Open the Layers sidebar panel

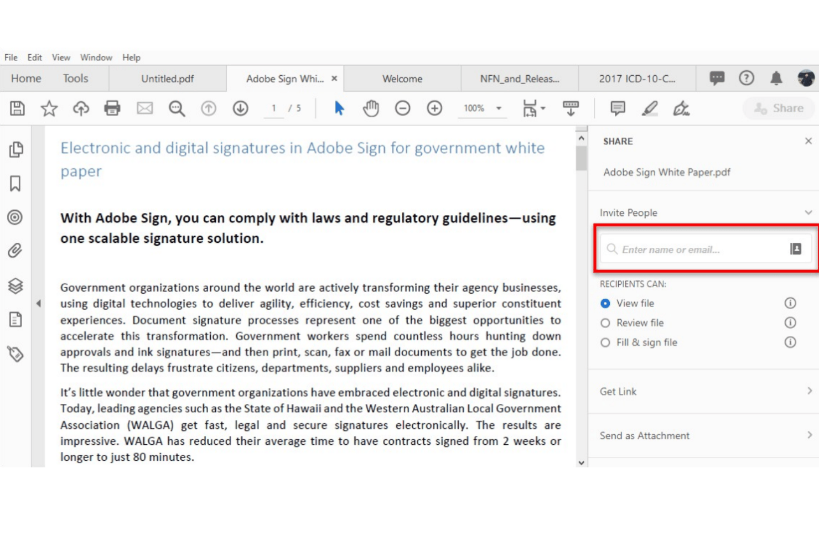(x=15, y=285)
